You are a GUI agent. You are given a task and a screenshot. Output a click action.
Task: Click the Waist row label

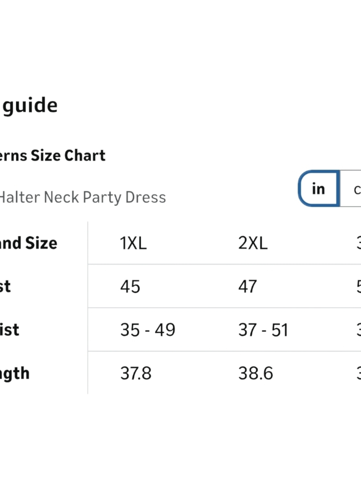click(9, 330)
